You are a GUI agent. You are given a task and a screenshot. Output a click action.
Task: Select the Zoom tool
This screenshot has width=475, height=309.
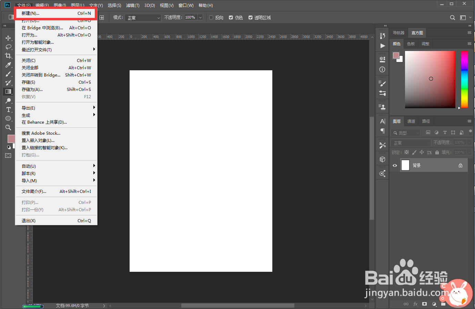8,127
